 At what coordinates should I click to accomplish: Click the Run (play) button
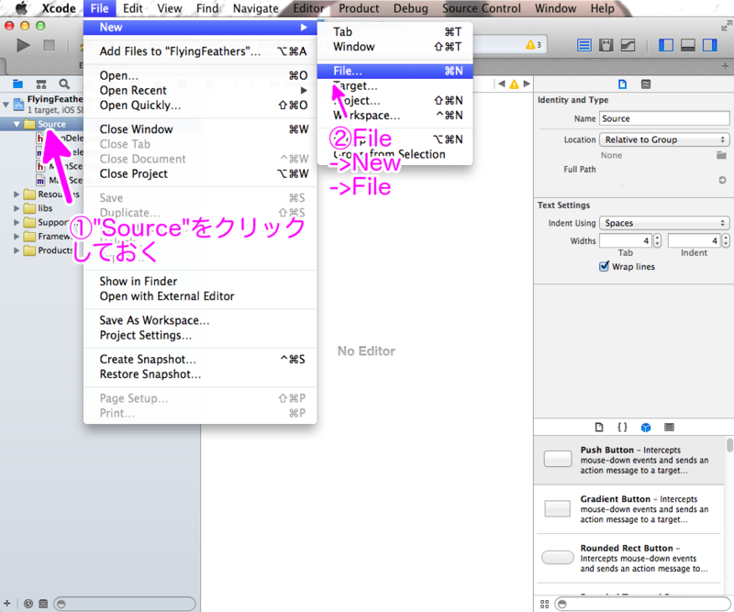click(x=23, y=46)
